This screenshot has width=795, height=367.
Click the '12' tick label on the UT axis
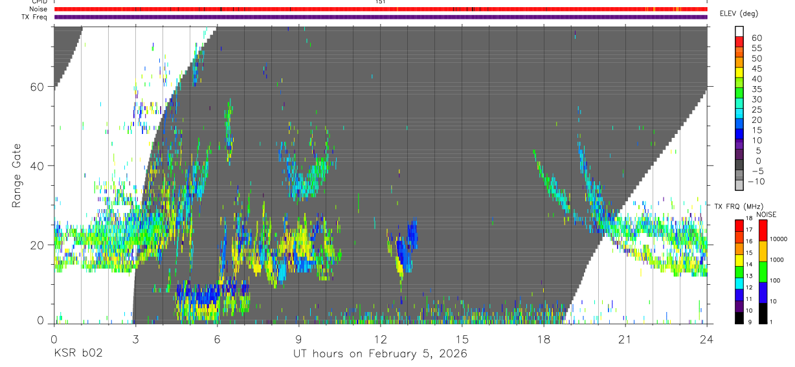380,339
